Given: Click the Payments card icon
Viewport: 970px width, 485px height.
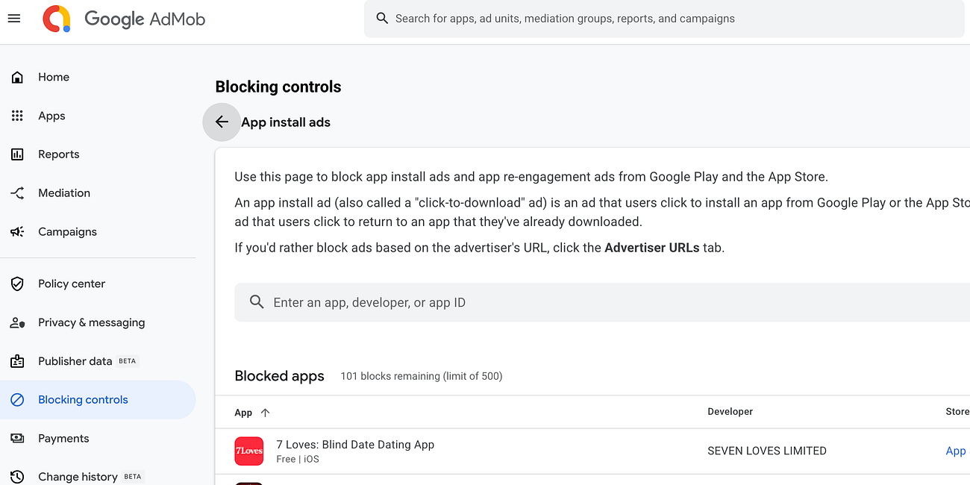Looking at the screenshot, I should coord(17,439).
